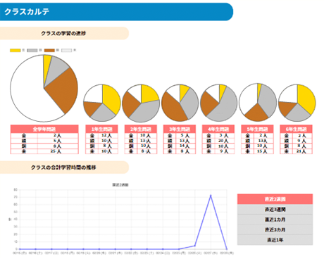Switch to the 直近3週間 period
The image size is (324, 259).
click(275, 209)
